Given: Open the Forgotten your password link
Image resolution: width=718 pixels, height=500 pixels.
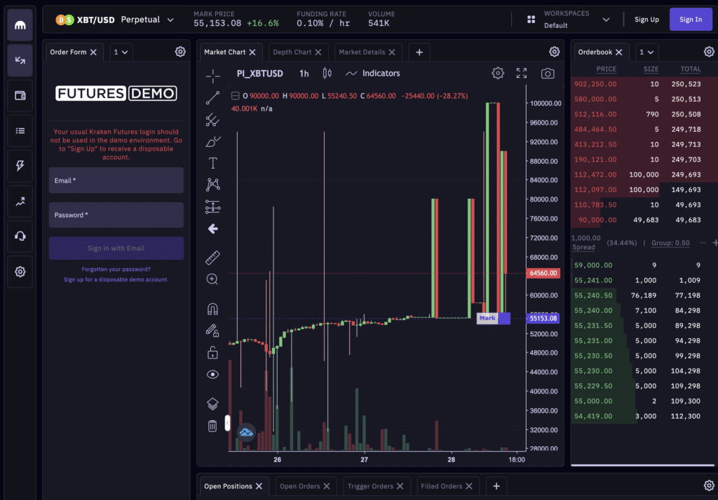Looking at the screenshot, I should pyautogui.click(x=116, y=269).
